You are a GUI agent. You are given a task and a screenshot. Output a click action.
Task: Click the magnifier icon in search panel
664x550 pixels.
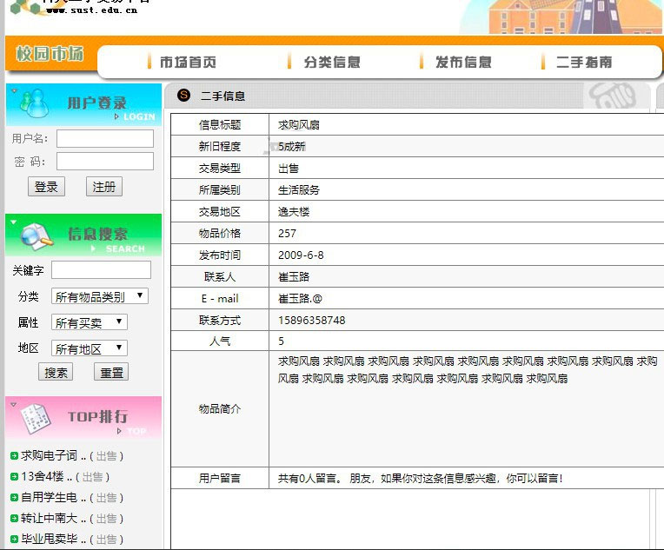[x=37, y=235]
